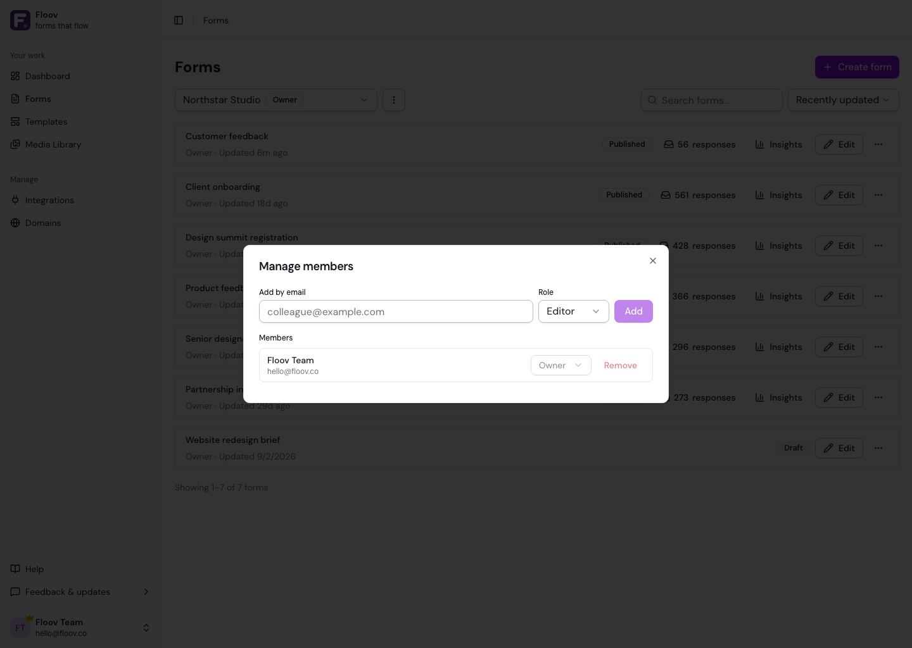912x648 pixels.
Task: Edit the Client onboarding form
Action: pyautogui.click(x=839, y=195)
